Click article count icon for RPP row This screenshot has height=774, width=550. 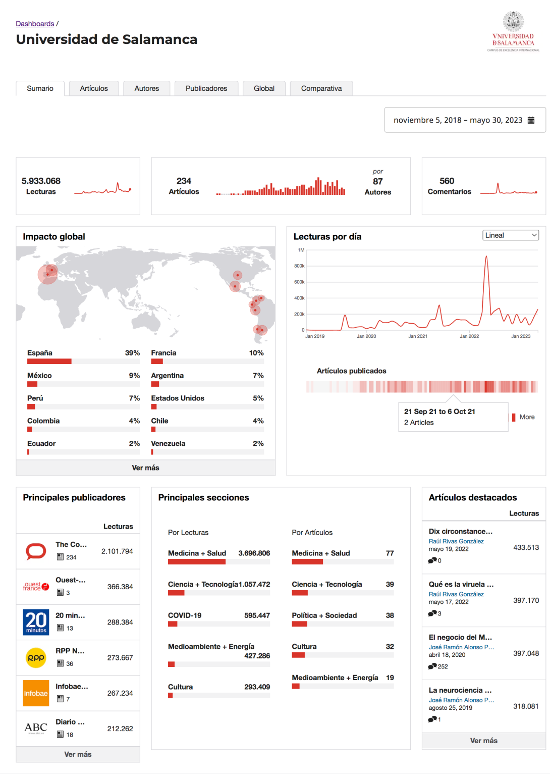60,663
